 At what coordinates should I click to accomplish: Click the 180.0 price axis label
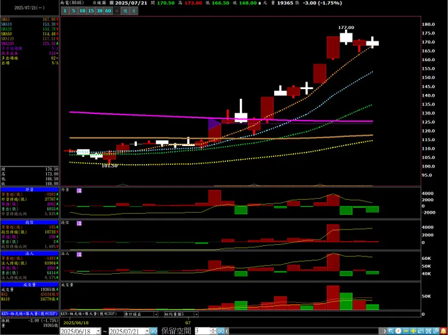(x=429, y=24)
